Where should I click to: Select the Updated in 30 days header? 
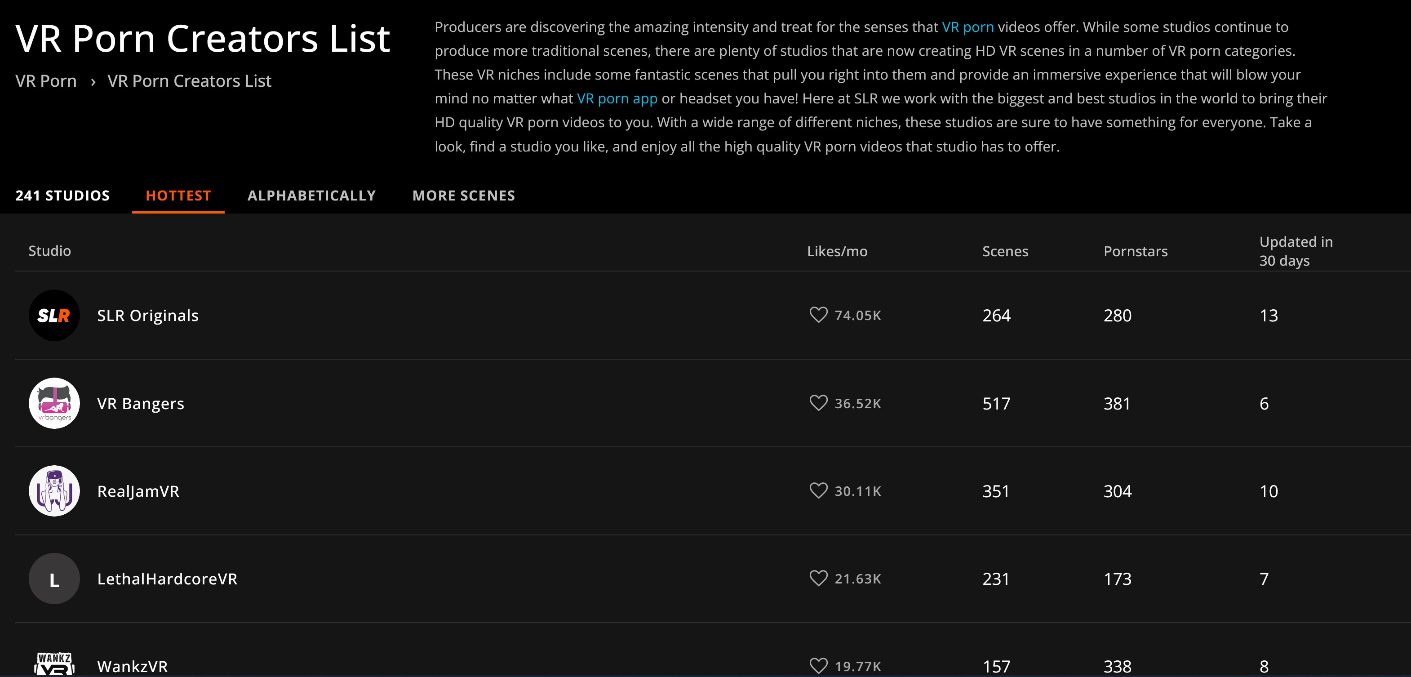pyautogui.click(x=1296, y=251)
